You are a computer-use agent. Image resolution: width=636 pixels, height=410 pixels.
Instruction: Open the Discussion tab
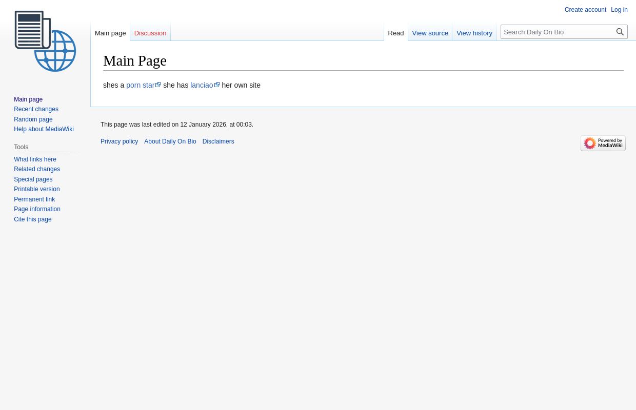pos(150,33)
